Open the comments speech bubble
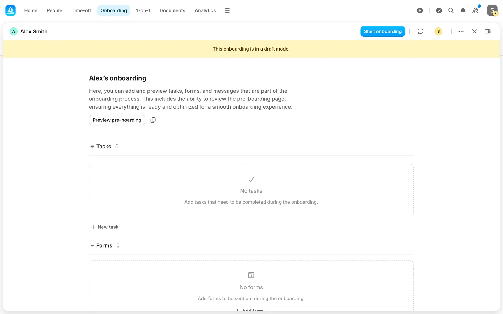 coord(420,31)
